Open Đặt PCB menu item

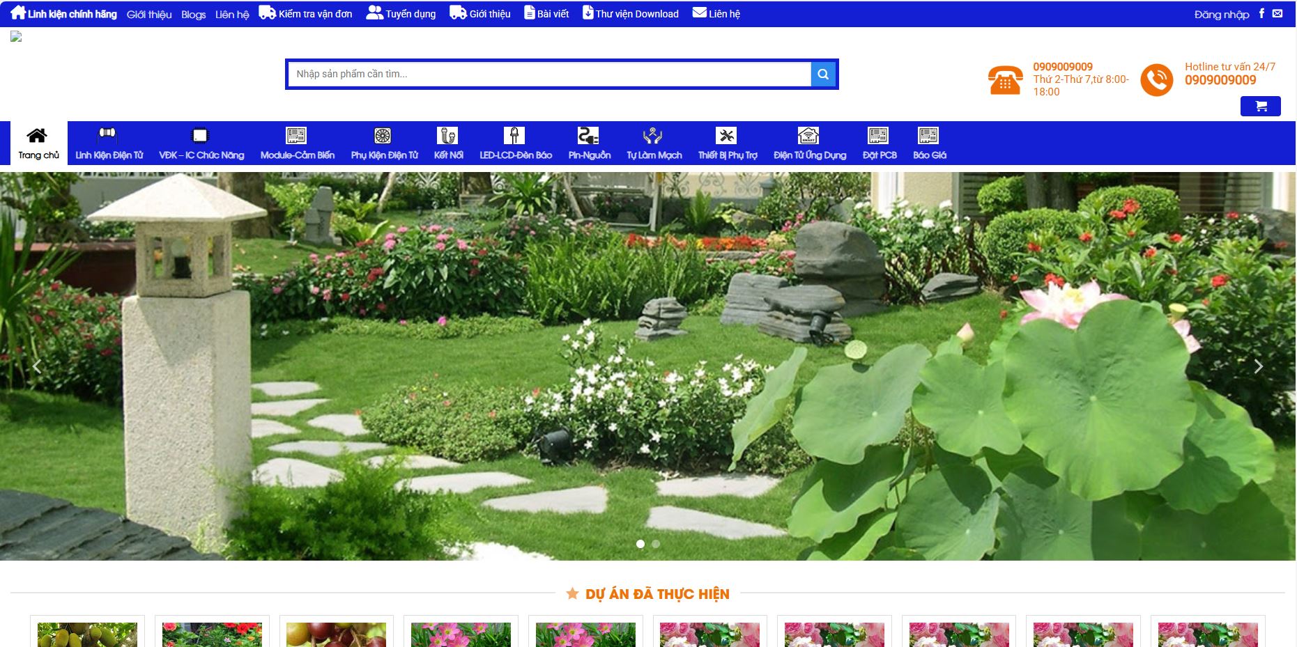tap(880, 143)
